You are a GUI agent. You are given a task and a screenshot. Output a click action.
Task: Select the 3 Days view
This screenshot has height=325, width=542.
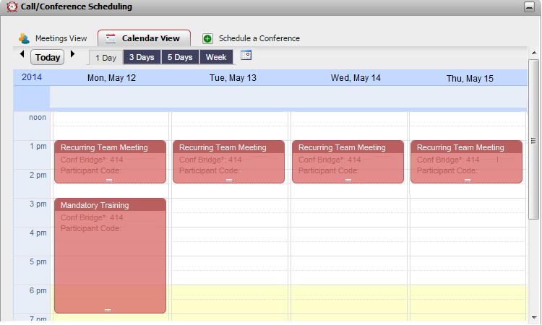click(x=142, y=57)
